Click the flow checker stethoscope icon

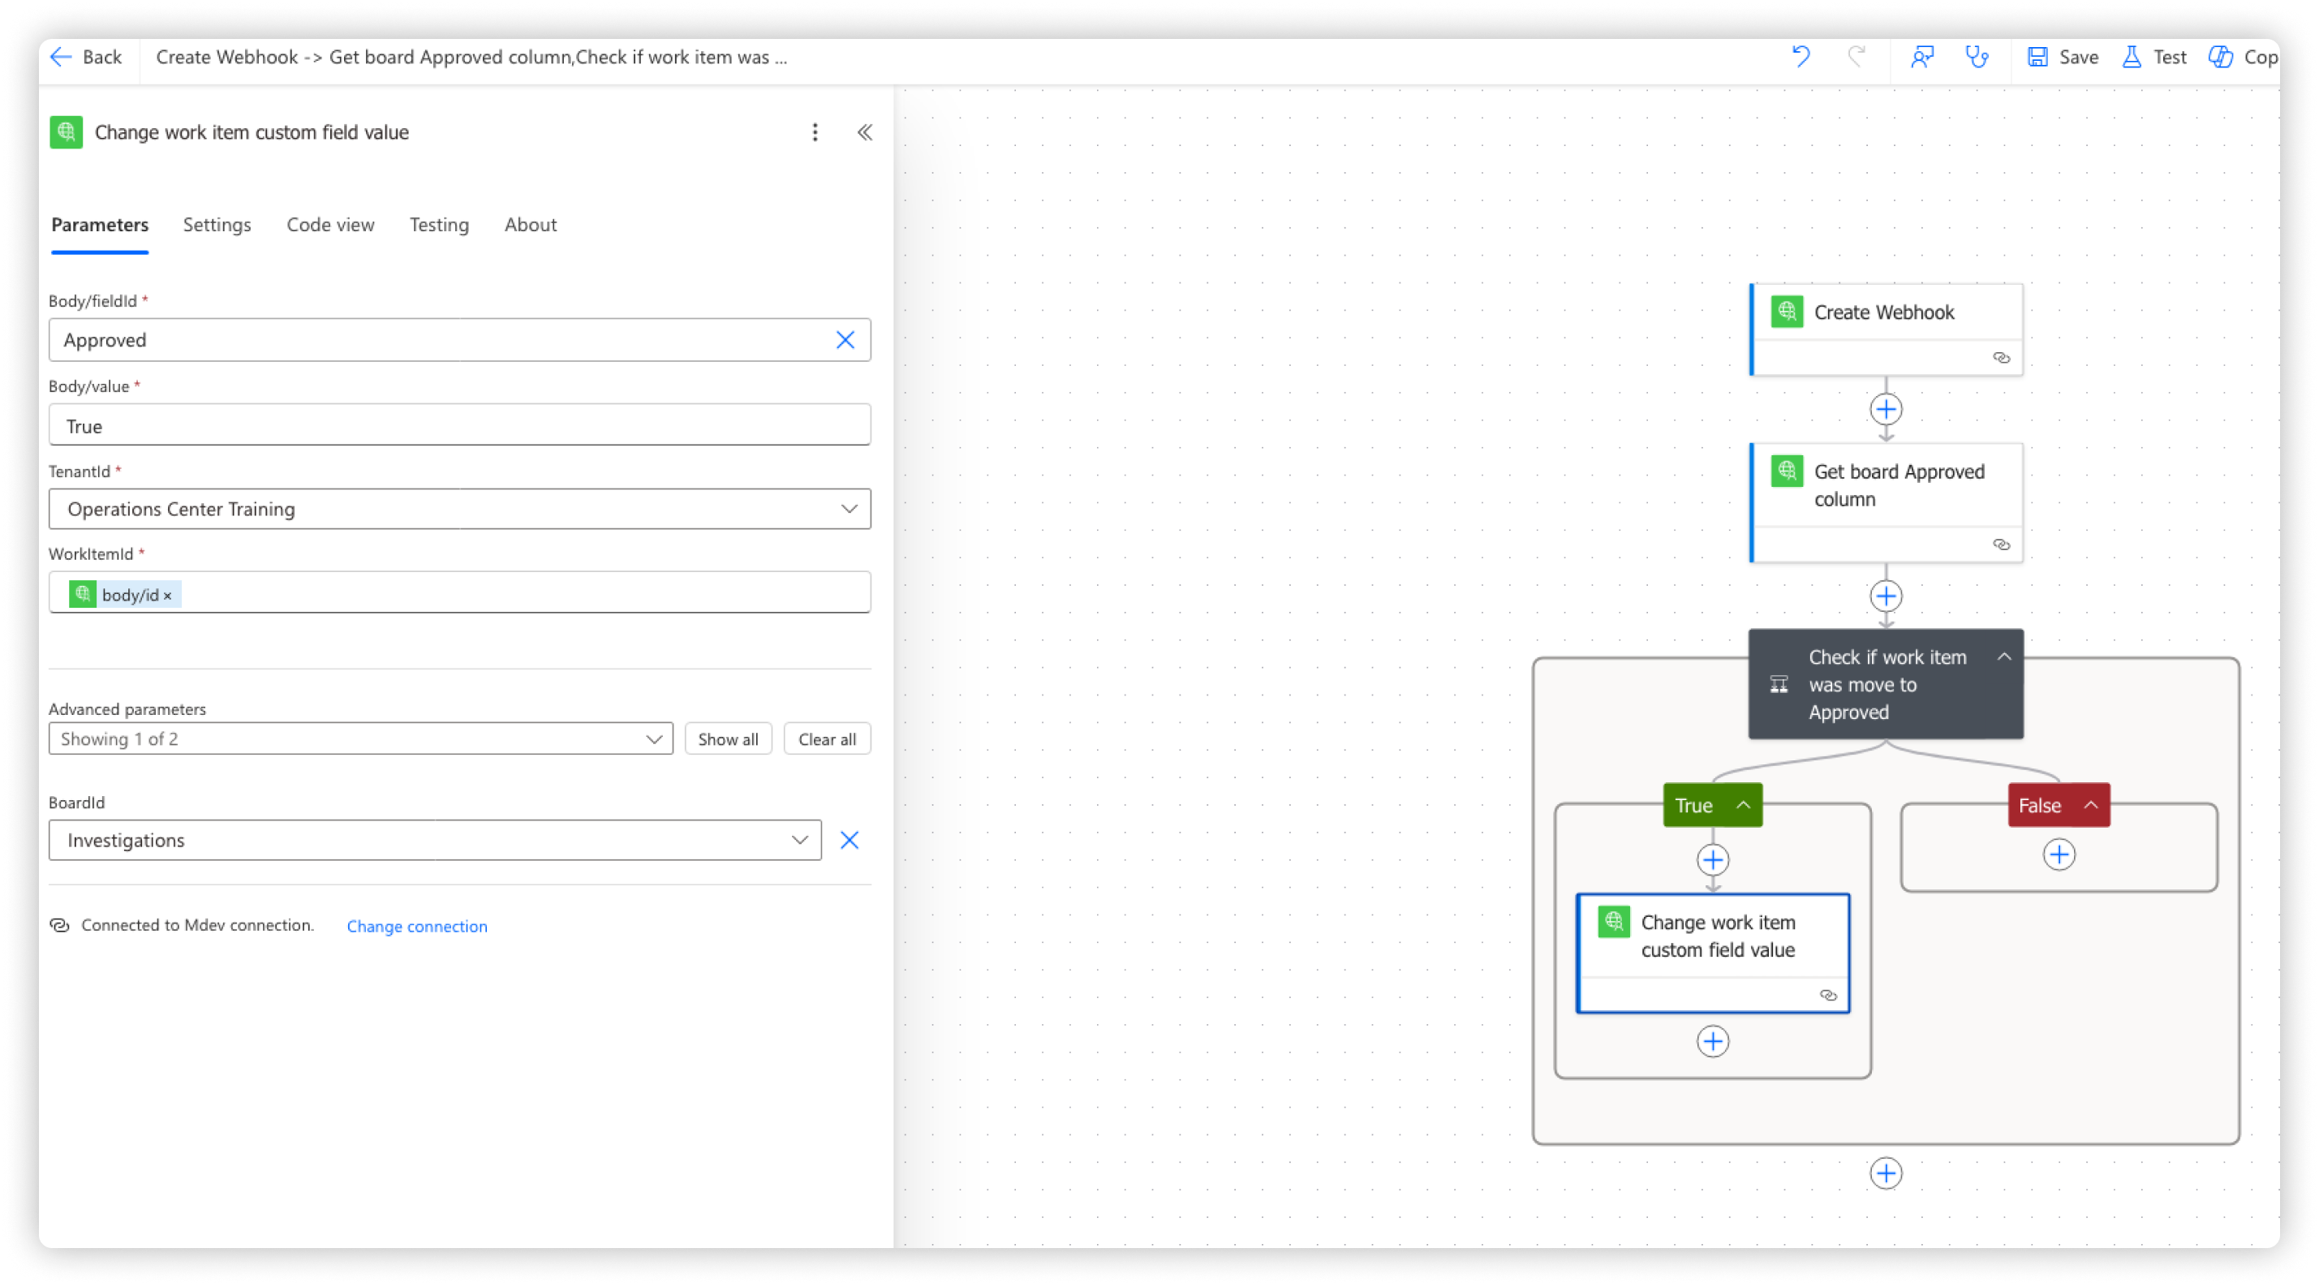[1977, 57]
